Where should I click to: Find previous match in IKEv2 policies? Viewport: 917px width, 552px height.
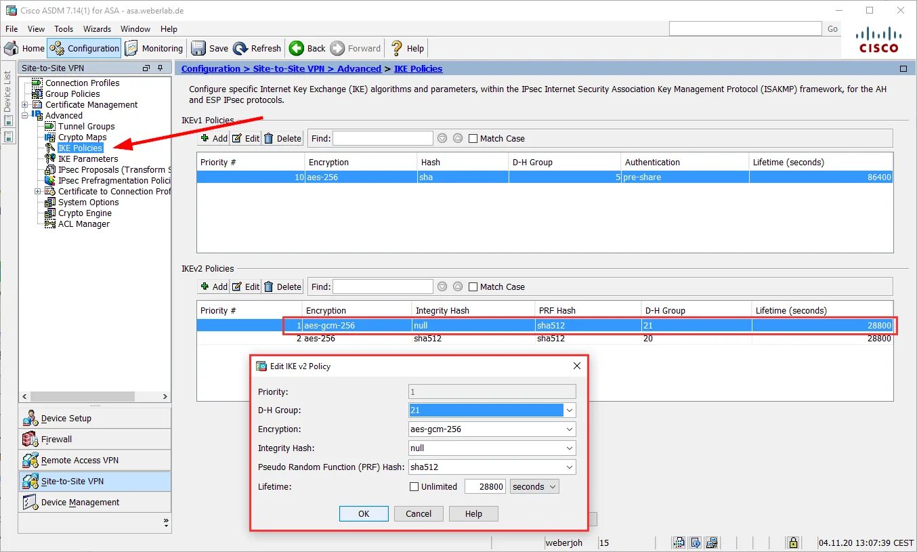pyautogui.click(x=458, y=286)
